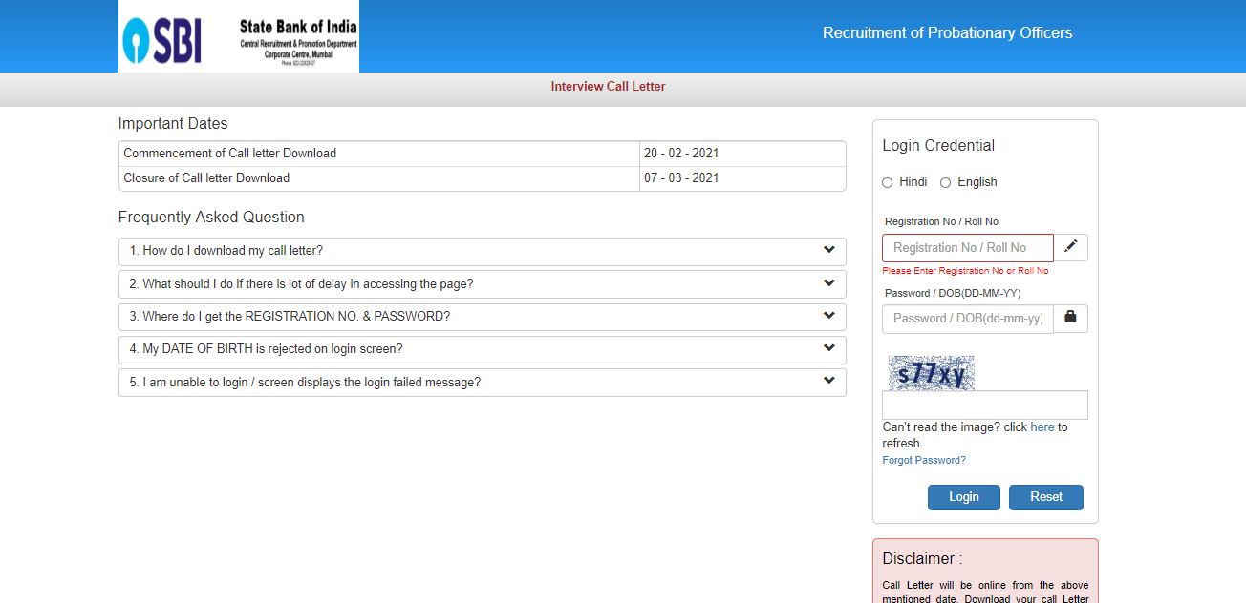Click the lock icon beside Password field
The width and height of the screenshot is (1246, 603).
pyautogui.click(x=1069, y=318)
